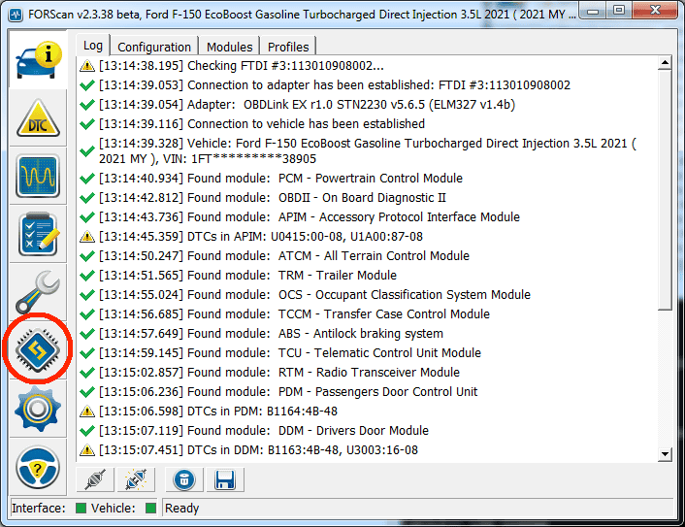
Task: Select the 'PDM - Passengers Door Control Unit' line
Action: 367,391
